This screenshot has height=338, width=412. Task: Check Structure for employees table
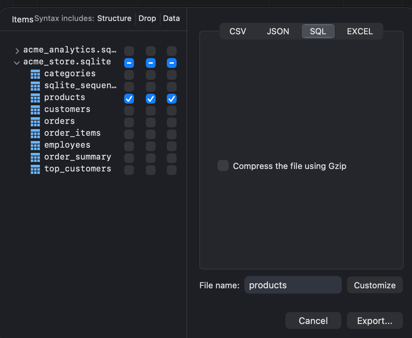pyautogui.click(x=129, y=146)
